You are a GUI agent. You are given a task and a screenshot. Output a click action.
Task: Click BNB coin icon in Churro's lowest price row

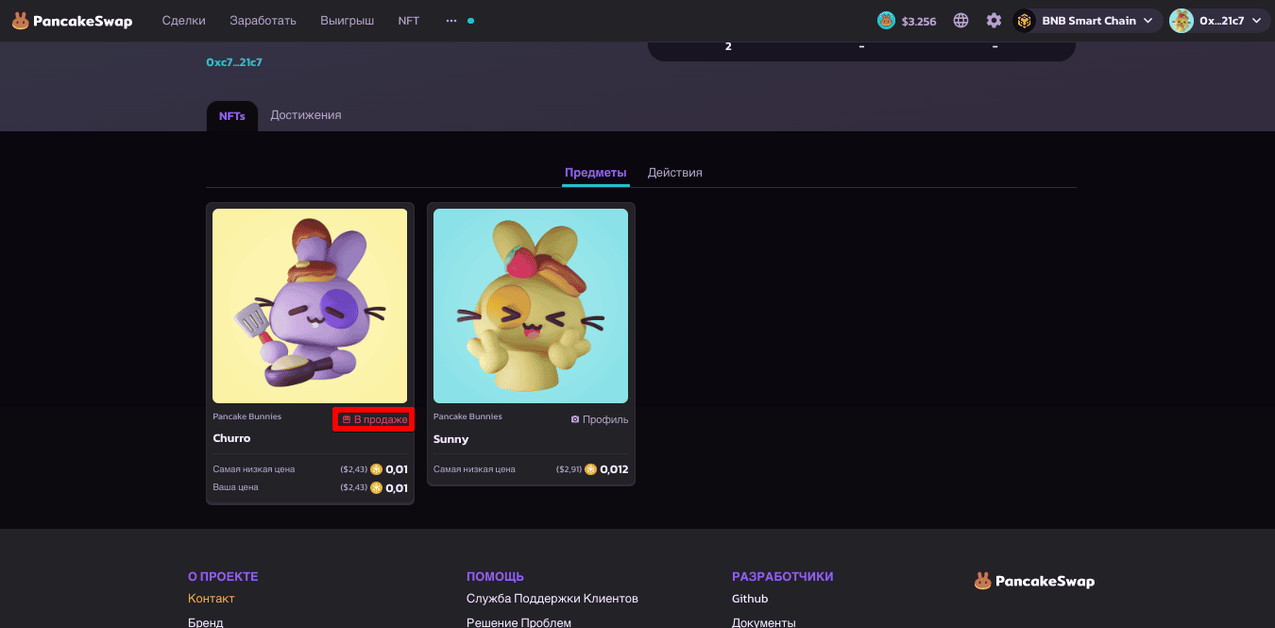click(376, 469)
